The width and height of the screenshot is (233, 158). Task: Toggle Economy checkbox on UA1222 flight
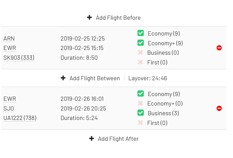pos(141,94)
